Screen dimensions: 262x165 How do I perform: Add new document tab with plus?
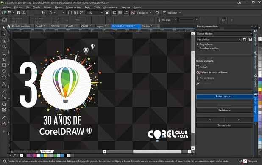tap(159, 26)
